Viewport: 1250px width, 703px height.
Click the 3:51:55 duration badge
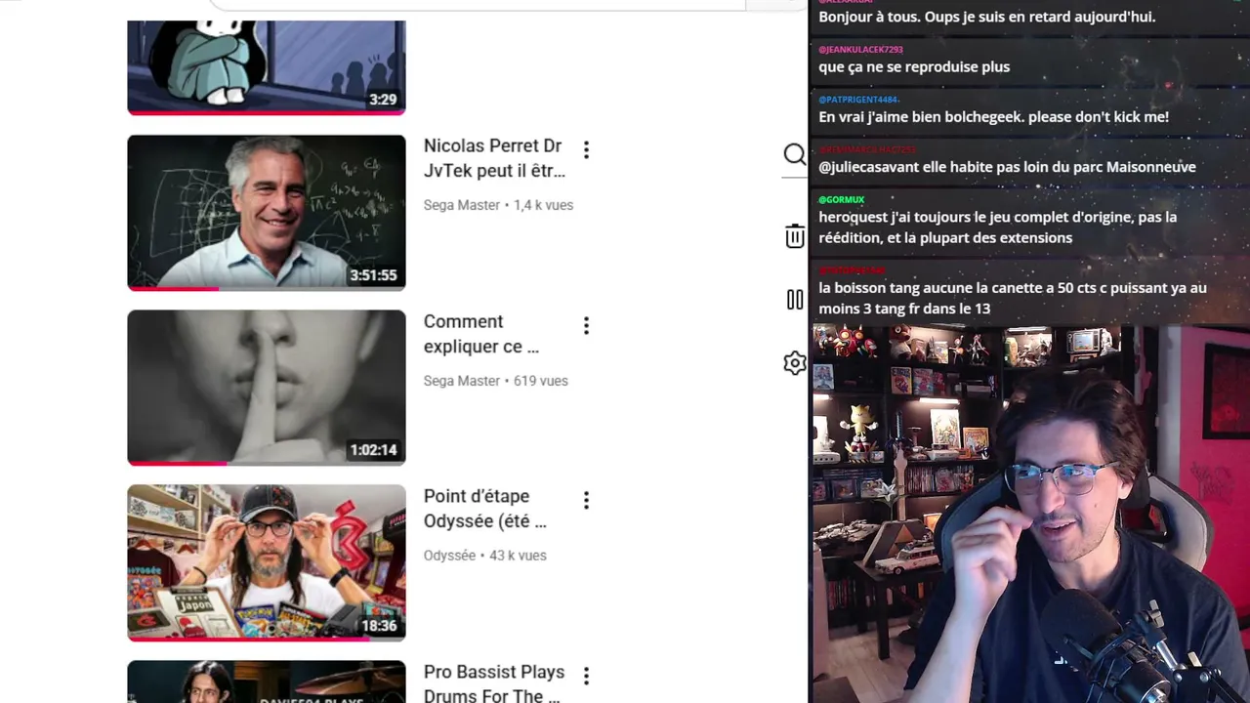click(x=374, y=275)
